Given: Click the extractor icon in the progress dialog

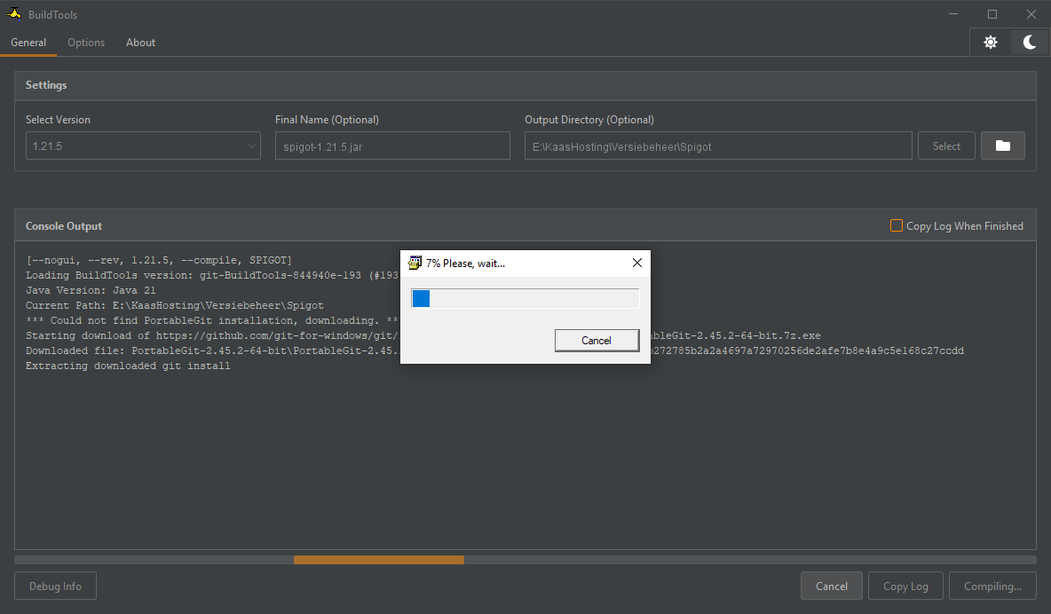Looking at the screenshot, I should 415,264.
